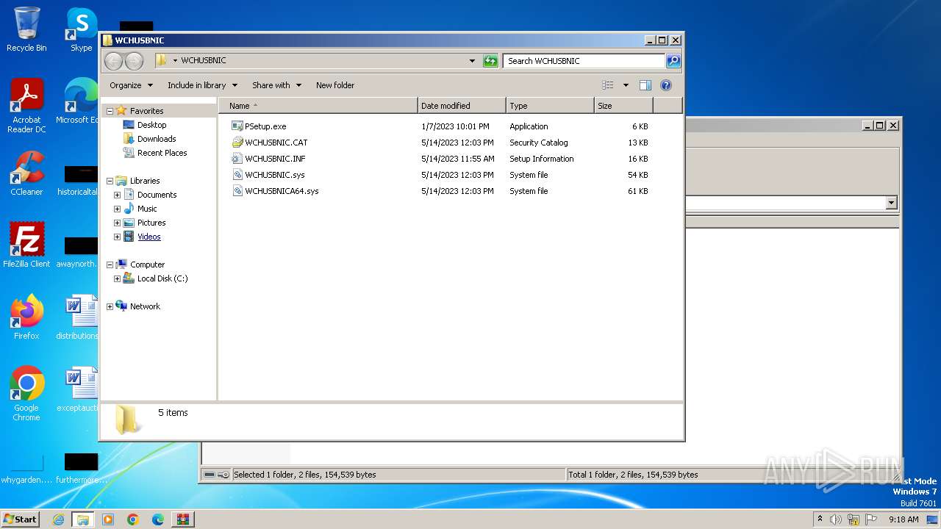
Task: Click the WCHUSBNIC address bar path
Action: click(x=204, y=60)
